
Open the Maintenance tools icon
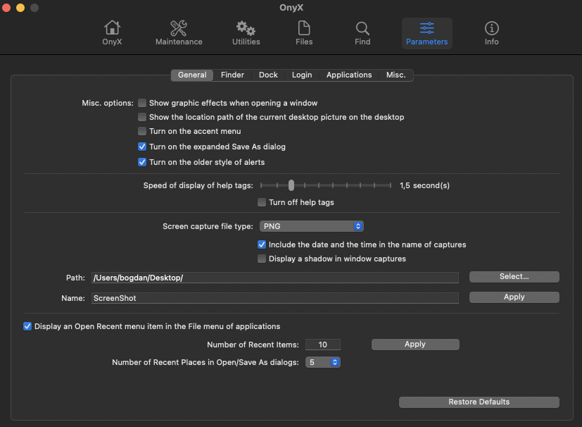coord(179,32)
